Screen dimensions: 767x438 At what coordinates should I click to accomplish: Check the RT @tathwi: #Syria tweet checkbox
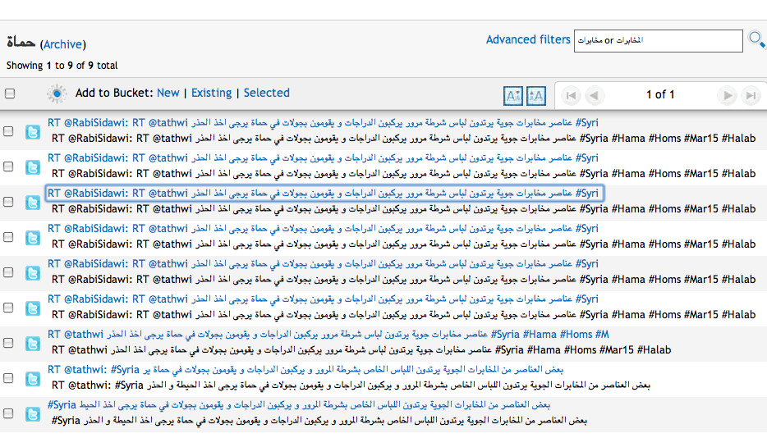pos(8,378)
